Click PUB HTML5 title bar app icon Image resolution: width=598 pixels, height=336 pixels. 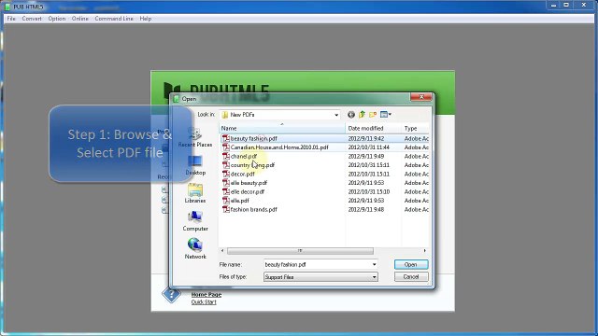click(x=7, y=7)
